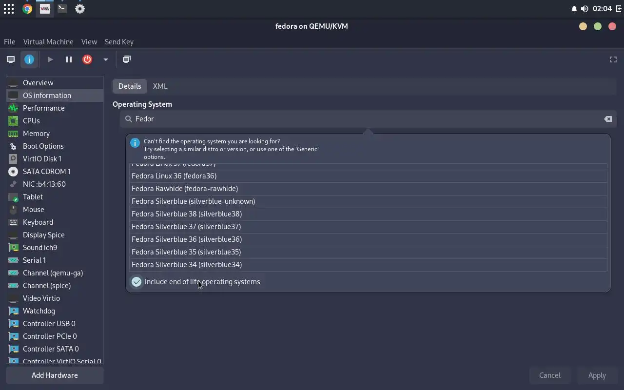Select Tablet in hardware list
624x390 pixels.
pos(55,197)
